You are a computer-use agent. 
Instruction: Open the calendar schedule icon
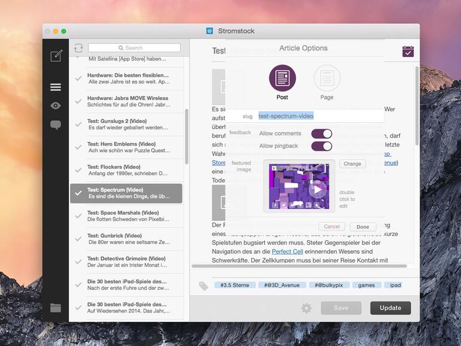pyautogui.click(x=408, y=51)
